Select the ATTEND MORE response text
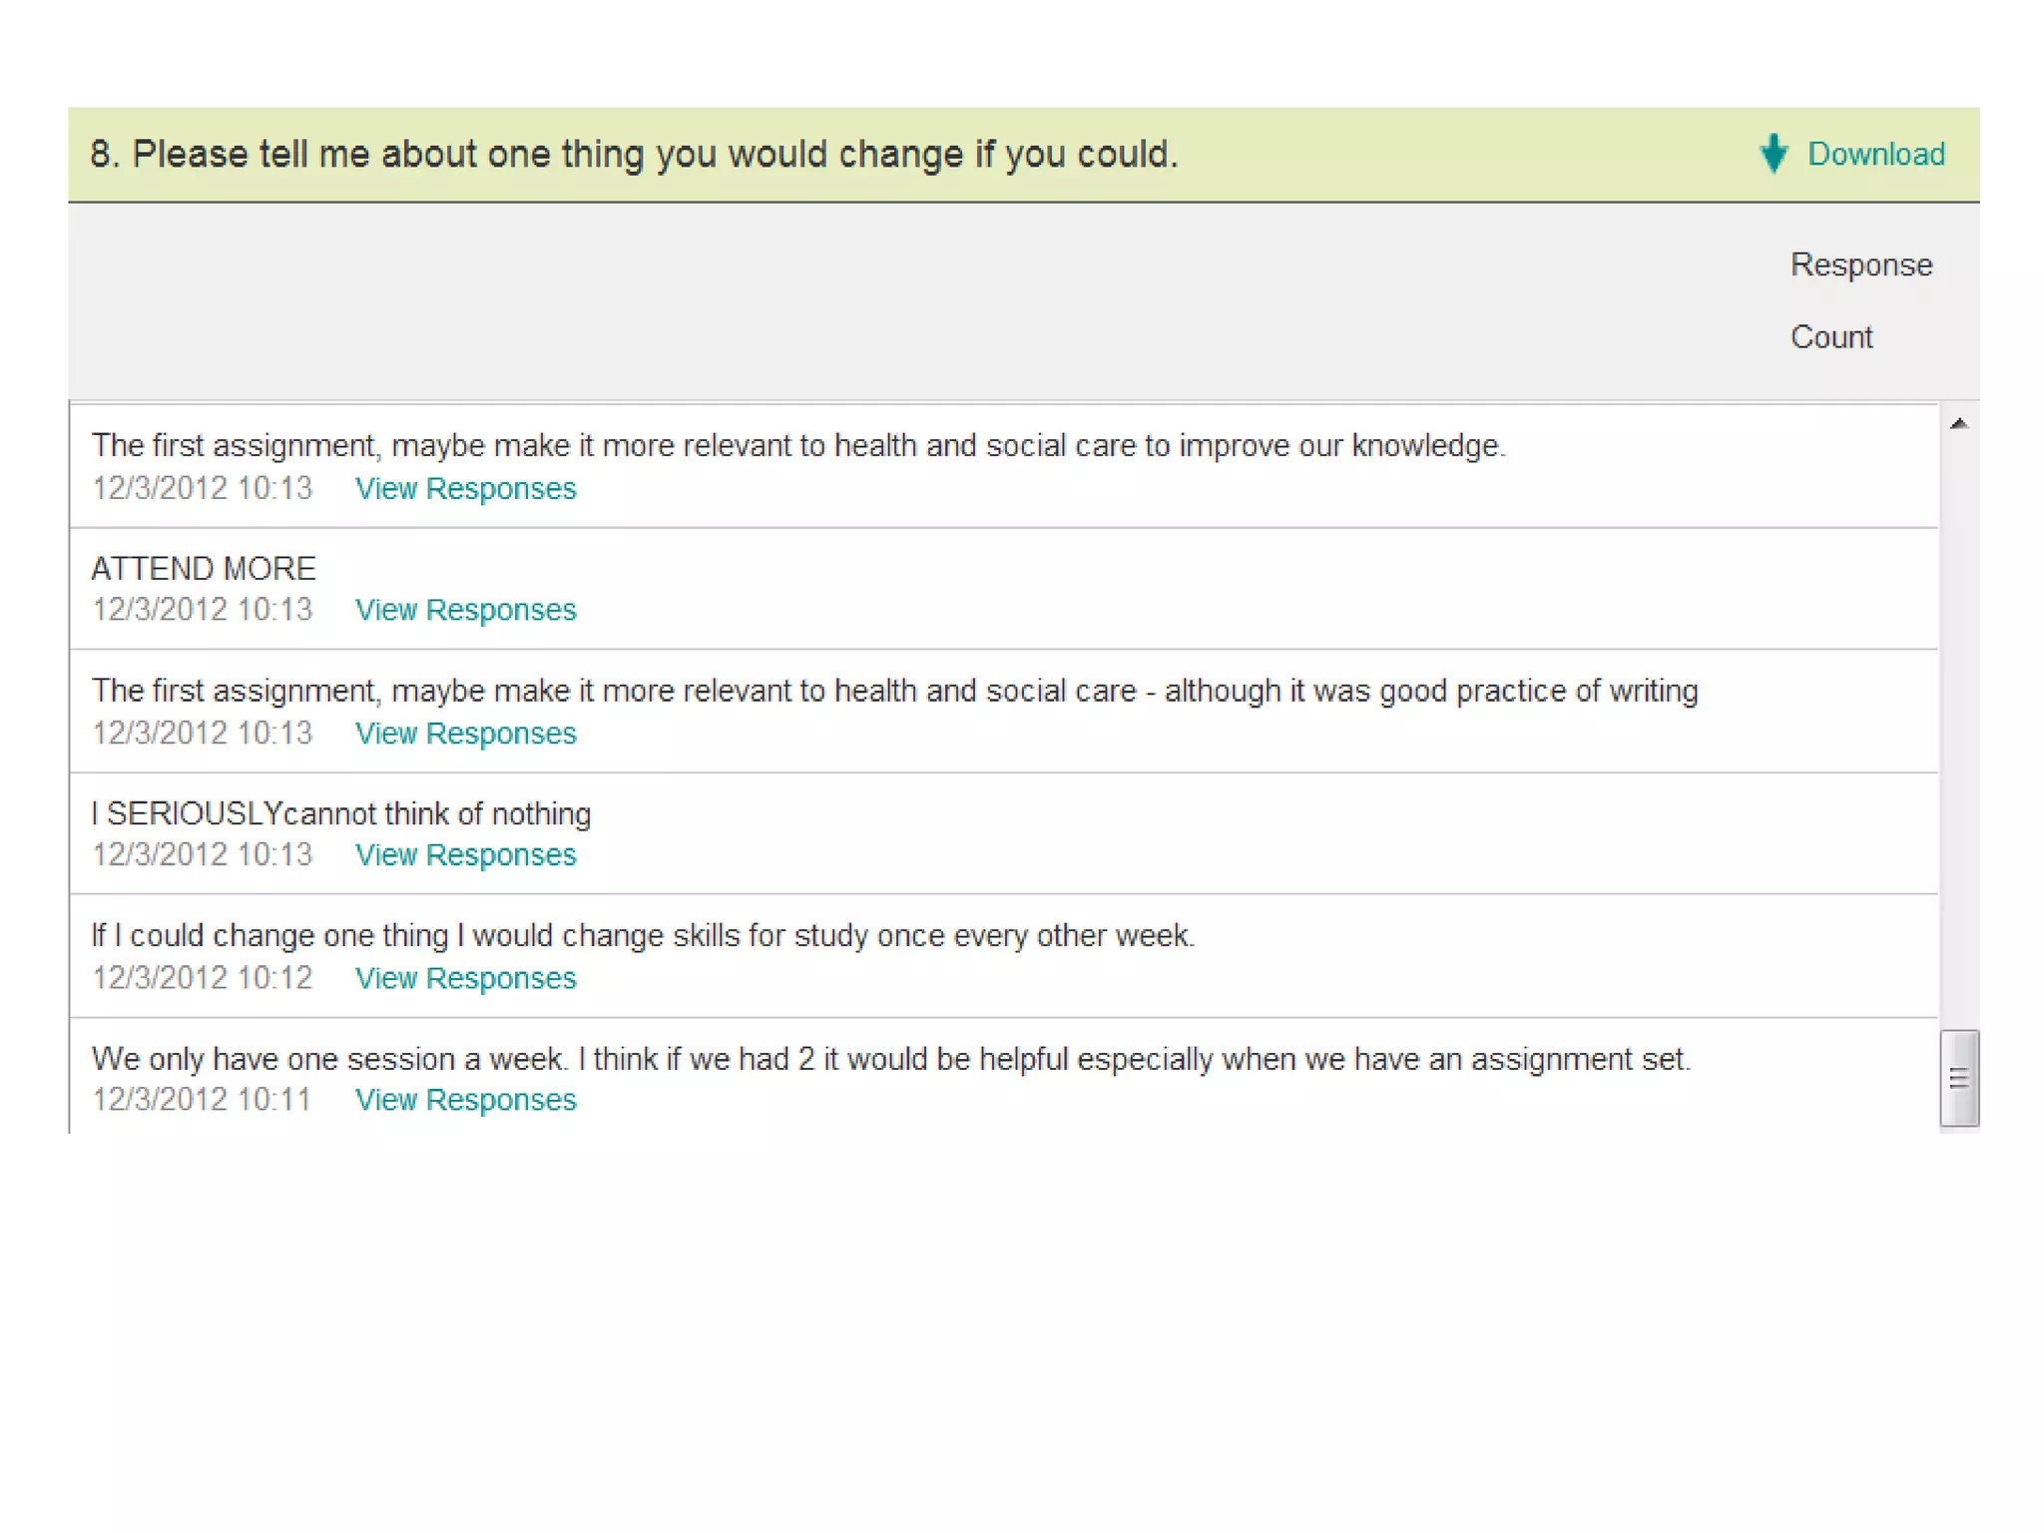The height and width of the screenshot is (1533, 2044). (x=204, y=569)
